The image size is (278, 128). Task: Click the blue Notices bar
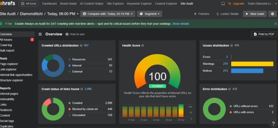click(247, 71)
